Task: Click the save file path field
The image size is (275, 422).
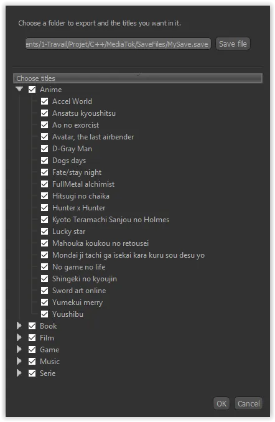Action: [118, 44]
